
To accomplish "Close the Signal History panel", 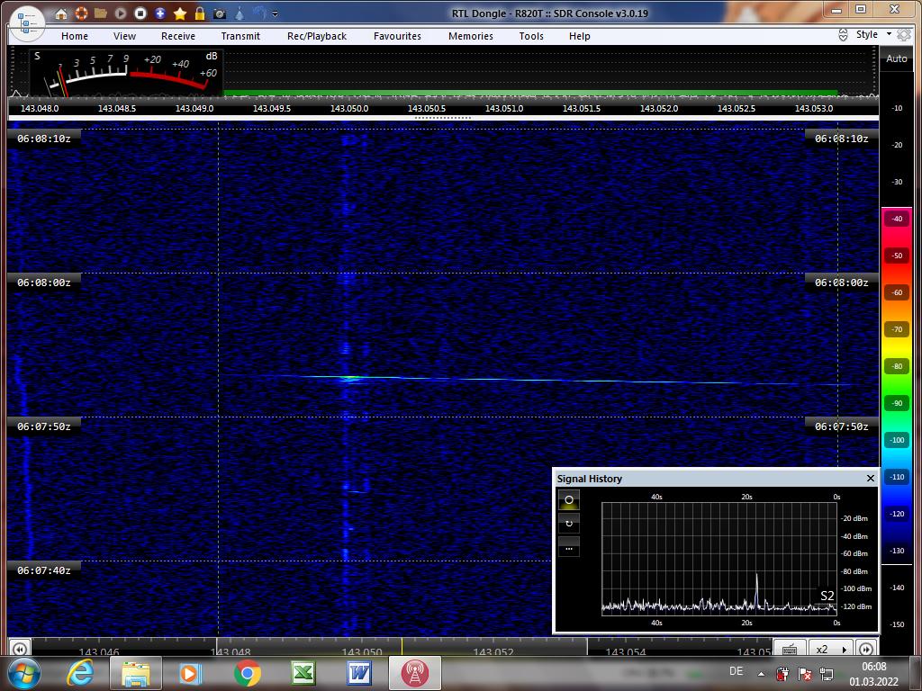I will click(x=871, y=479).
